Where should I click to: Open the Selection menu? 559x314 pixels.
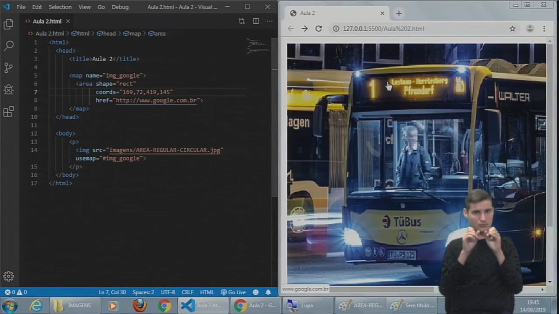[x=60, y=7]
